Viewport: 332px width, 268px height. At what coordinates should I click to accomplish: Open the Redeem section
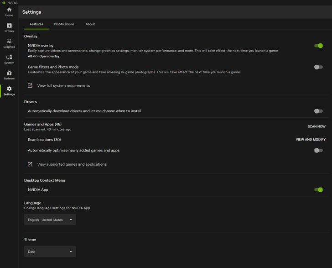[x=9, y=75]
